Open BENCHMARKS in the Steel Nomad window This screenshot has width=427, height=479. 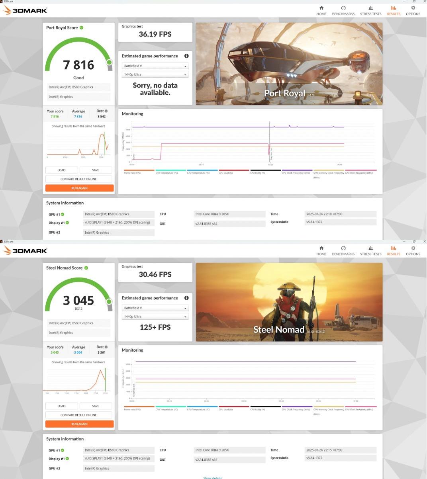coord(343,251)
